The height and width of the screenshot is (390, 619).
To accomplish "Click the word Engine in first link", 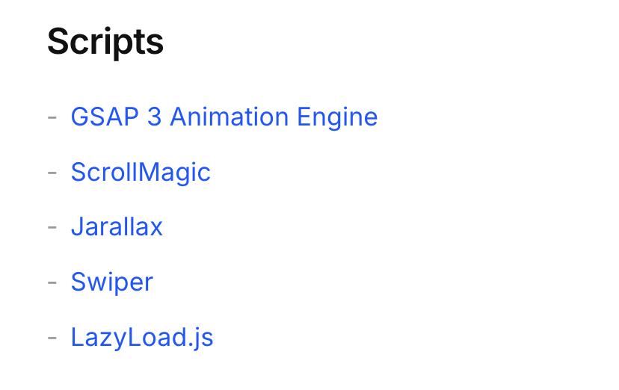I will pyautogui.click(x=337, y=117).
